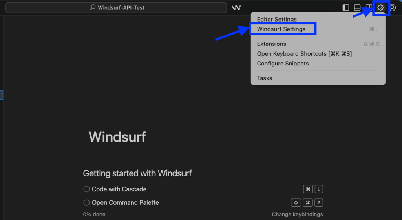
Task: Toggle the primary sidebar layout icon
Action: (x=346, y=7)
